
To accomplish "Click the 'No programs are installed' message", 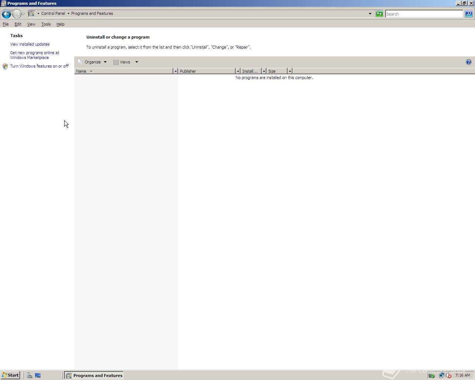I will pos(274,78).
